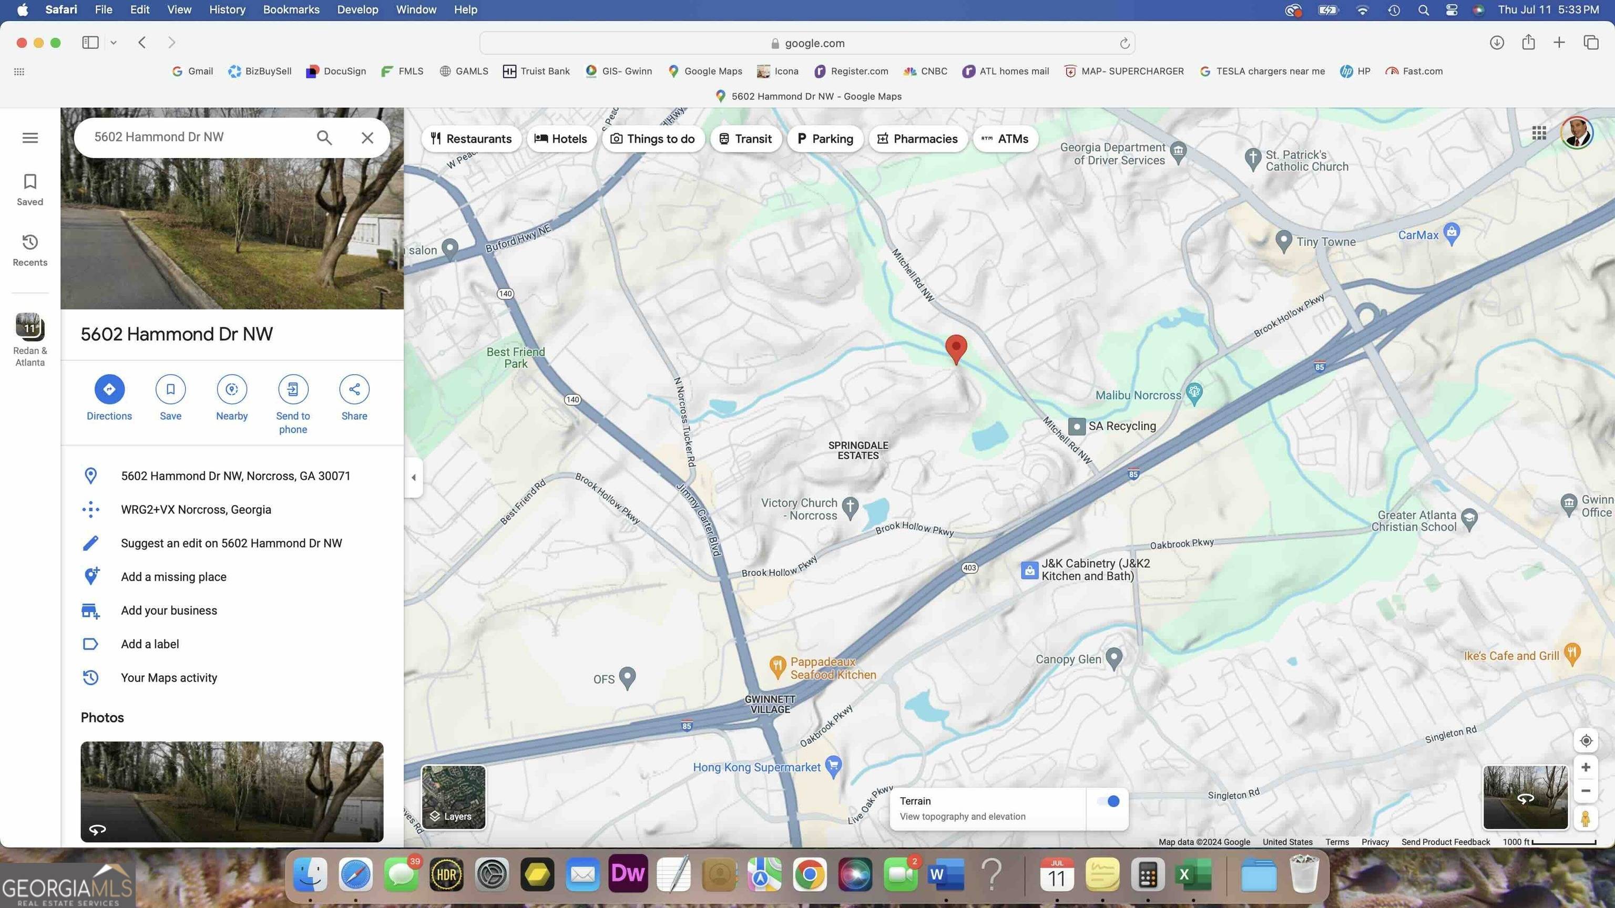Toggle Safari sidebar button
The image size is (1615, 908).
pos(90,43)
